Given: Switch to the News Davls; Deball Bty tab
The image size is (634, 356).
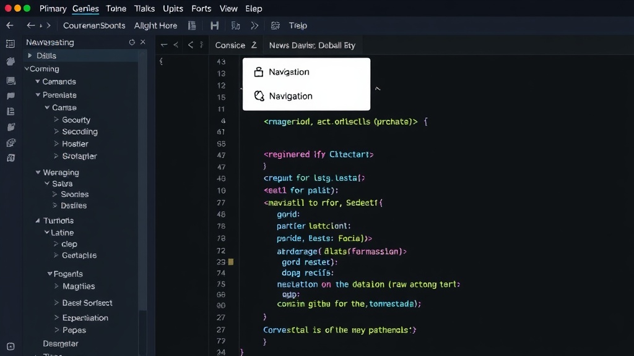Looking at the screenshot, I should 312,45.
